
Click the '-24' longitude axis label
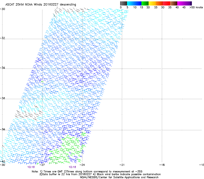tap(82, 165)
